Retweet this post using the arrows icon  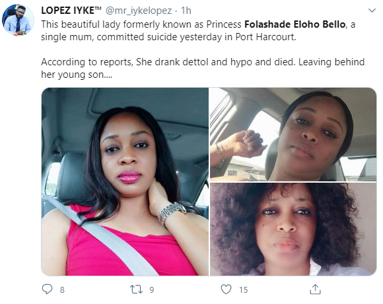click(x=137, y=289)
